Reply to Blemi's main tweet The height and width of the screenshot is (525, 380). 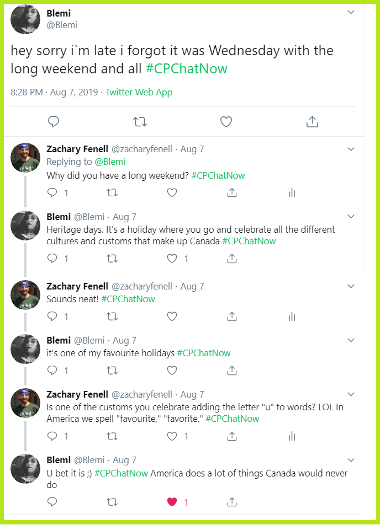(x=54, y=122)
